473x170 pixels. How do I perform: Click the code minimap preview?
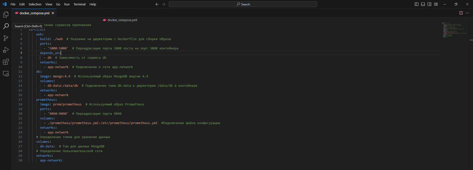click(454, 31)
